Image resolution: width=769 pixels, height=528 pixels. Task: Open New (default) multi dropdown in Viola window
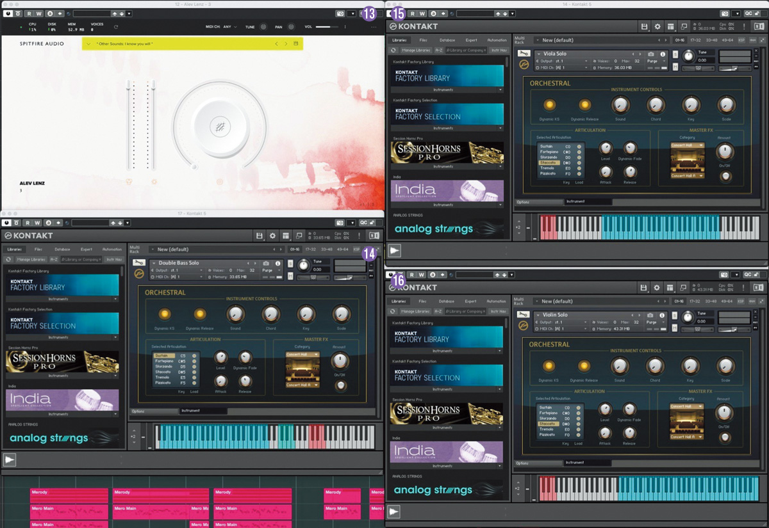coord(597,40)
